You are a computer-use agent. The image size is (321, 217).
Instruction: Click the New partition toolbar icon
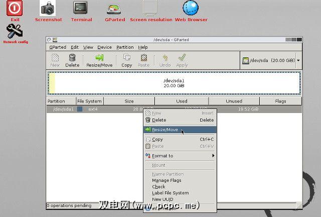(x=55, y=60)
